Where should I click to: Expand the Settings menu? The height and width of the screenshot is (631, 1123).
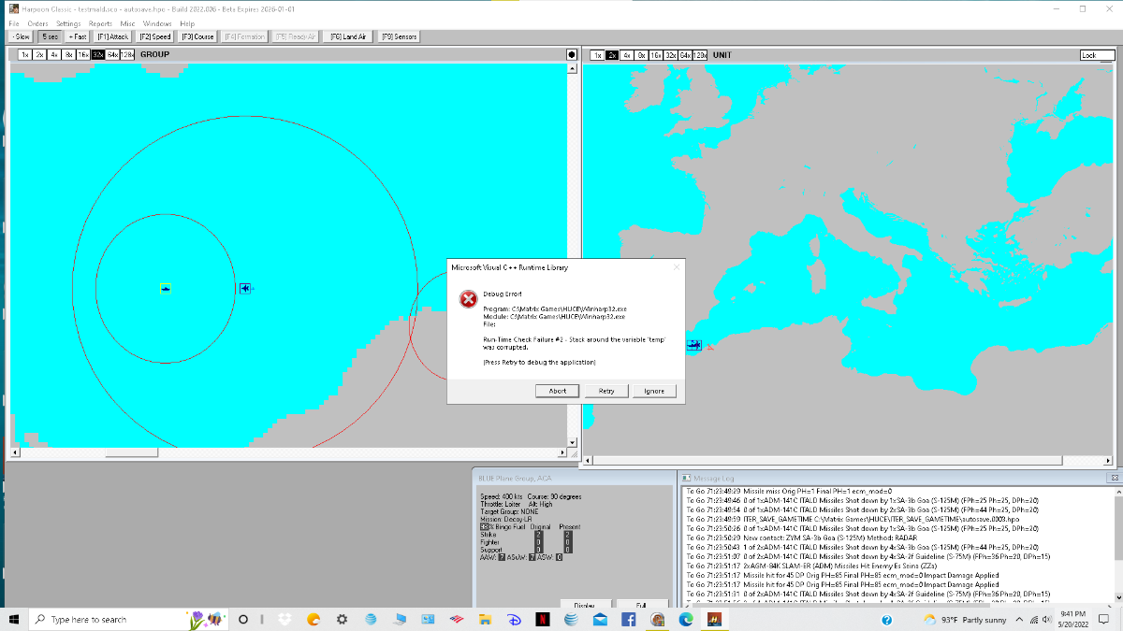click(x=68, y=23)
